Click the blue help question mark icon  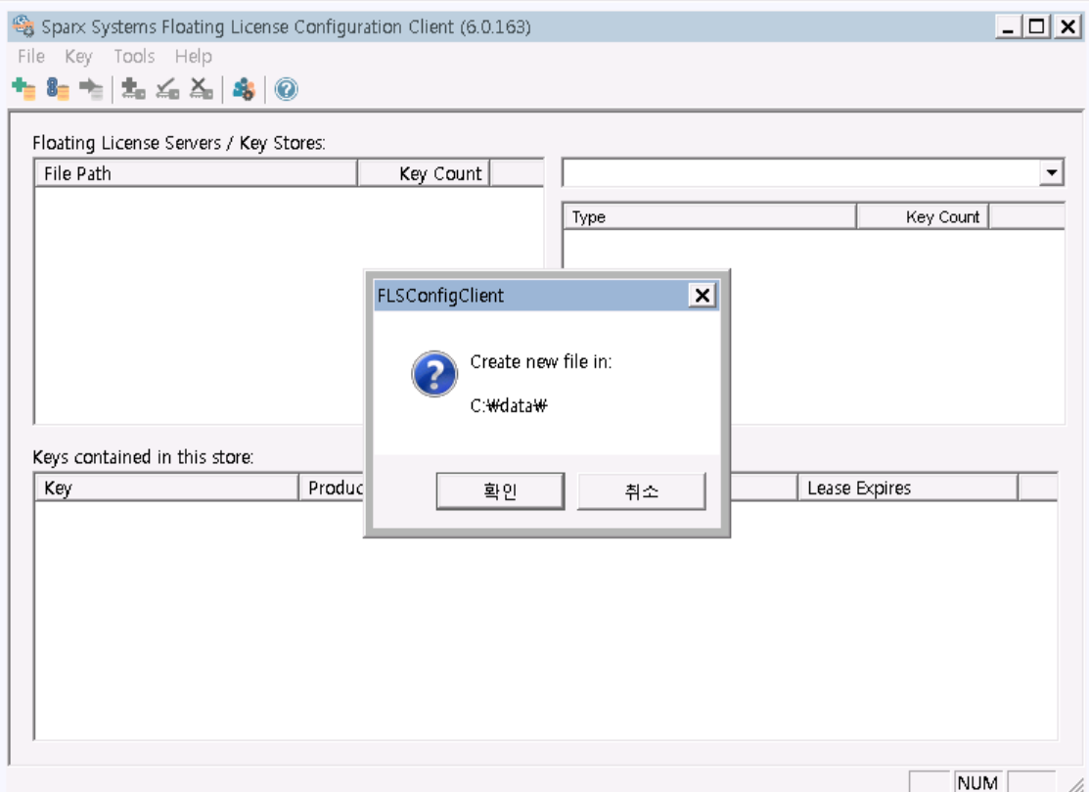[286, 89]
